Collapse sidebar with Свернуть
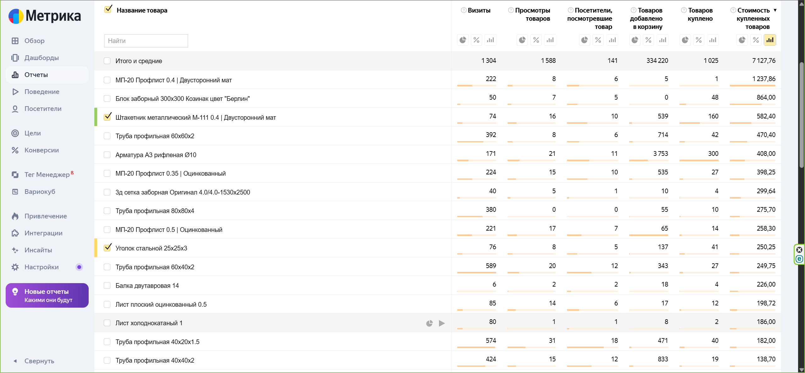The image size is (805, 373). (x=39, y=361)
